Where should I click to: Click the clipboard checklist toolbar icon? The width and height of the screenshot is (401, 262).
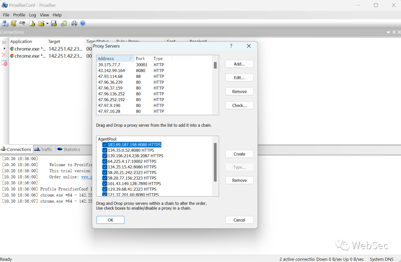click(x=64, y=23)
